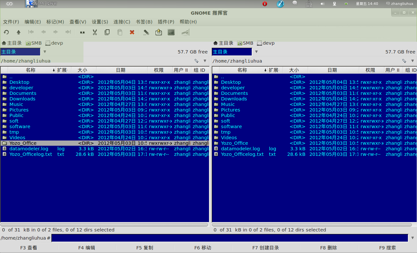Viewport: 417px width, 253px height.
Task: Switch left pane to SMB tab
Action: [x=34, y=43]
